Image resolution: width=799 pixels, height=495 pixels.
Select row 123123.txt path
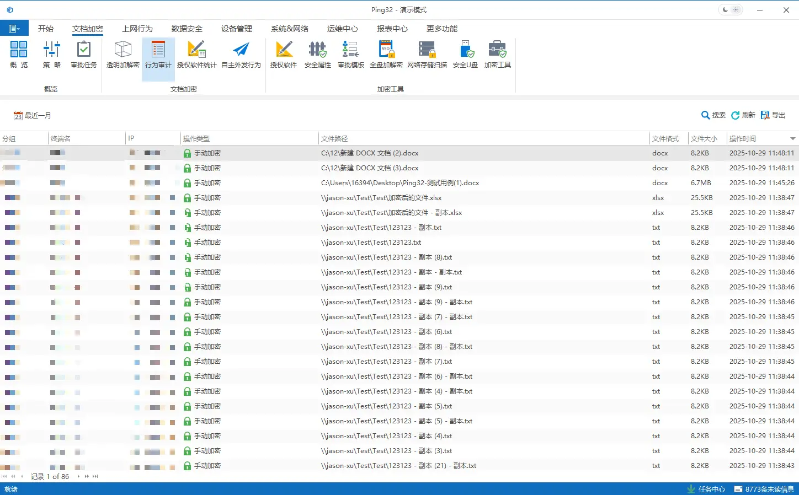coord(399,243)
